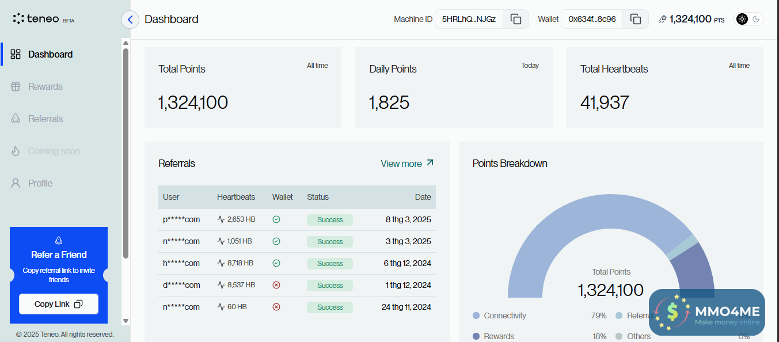Click the wallet verified icon for p*****com

(276, 219)
